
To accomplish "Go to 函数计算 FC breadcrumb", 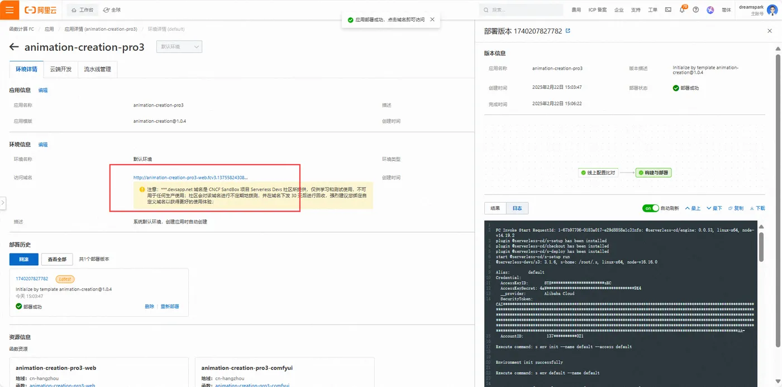I will pyautogui.click(x=21, y=28).
